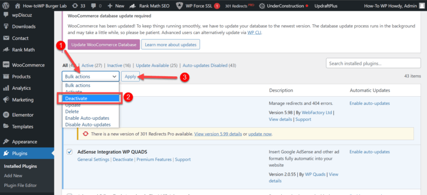Open Add New plugin submenu item
Viewport: 427px width, 195px height.
coord(13,176)
